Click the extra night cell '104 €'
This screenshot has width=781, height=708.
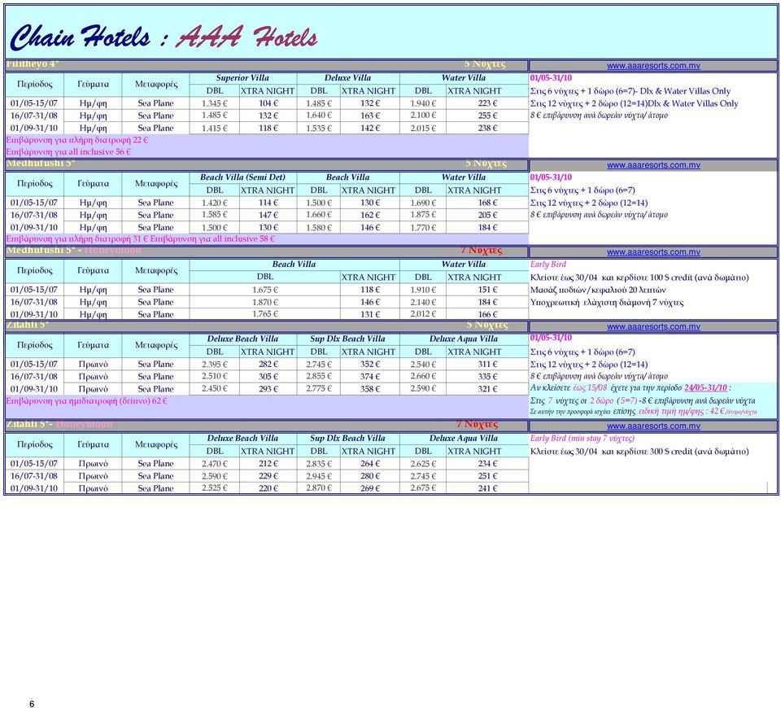[x=268, y=103]
